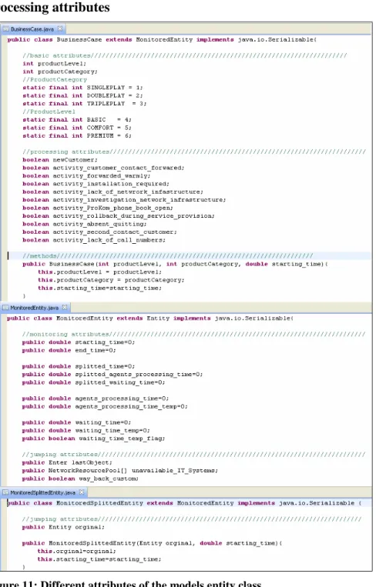
Task: Click the MonitoredSplittedEntity constructor signature line
Action: tap(153, 543)
